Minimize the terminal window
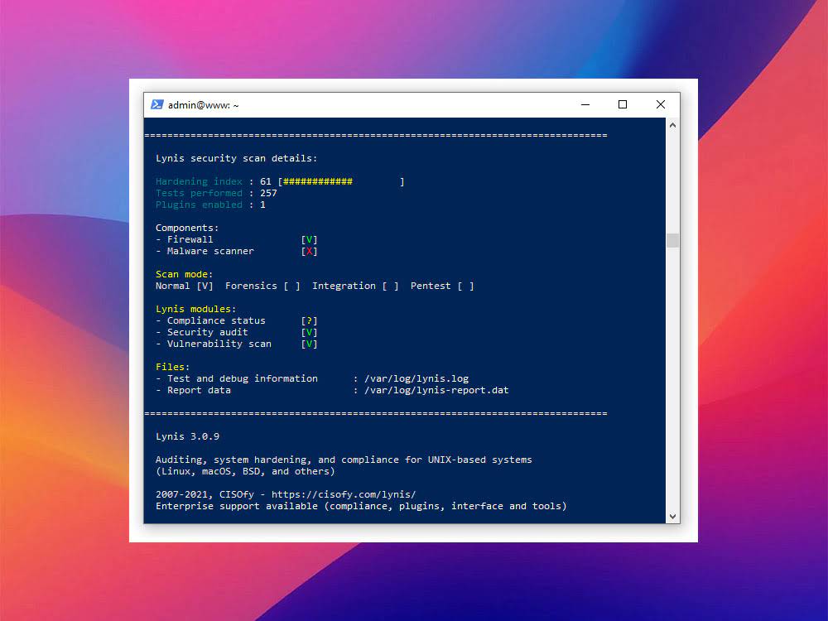 click(x=585, y=104)
